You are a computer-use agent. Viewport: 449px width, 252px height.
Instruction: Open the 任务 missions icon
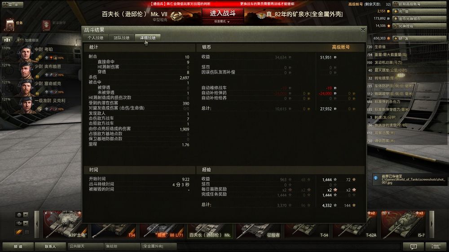pos(10,25)
